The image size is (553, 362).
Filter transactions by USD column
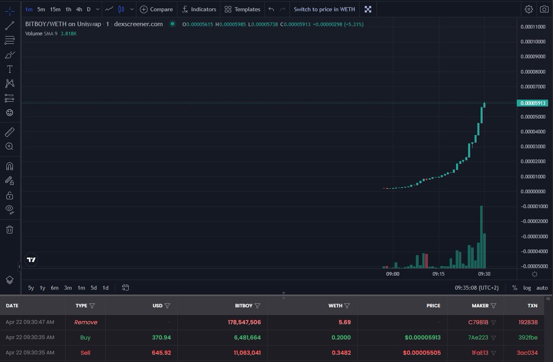pos(167,306)
